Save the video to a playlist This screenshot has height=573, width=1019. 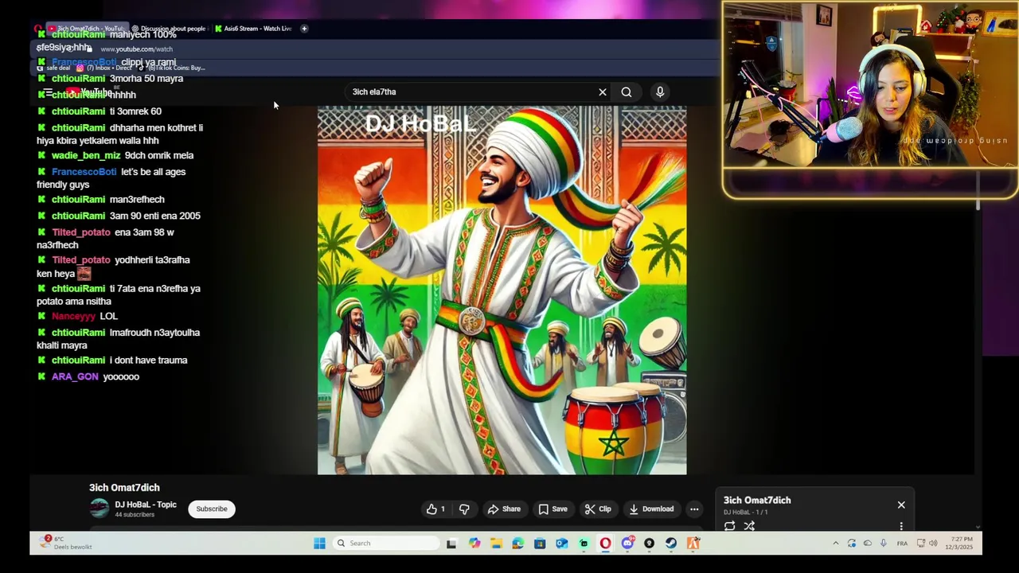[x=552, y=509]
